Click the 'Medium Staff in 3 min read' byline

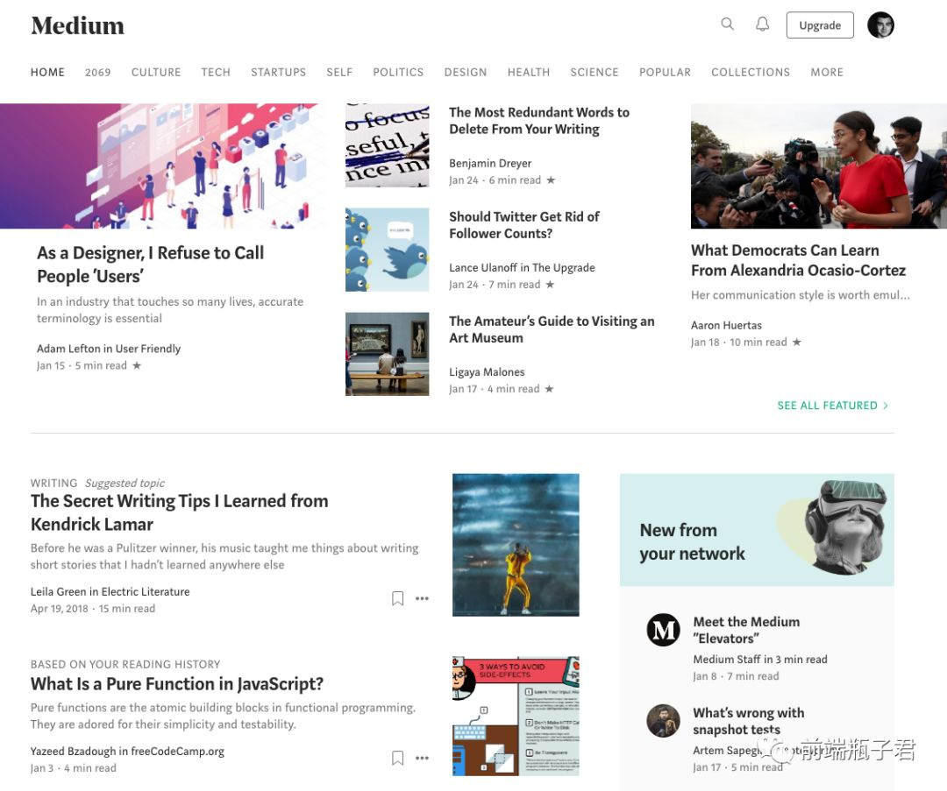(x=759, y=659)
